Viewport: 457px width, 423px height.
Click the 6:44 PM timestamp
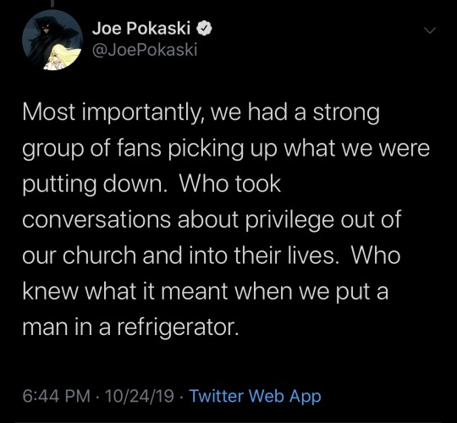[x=57, y=396]
